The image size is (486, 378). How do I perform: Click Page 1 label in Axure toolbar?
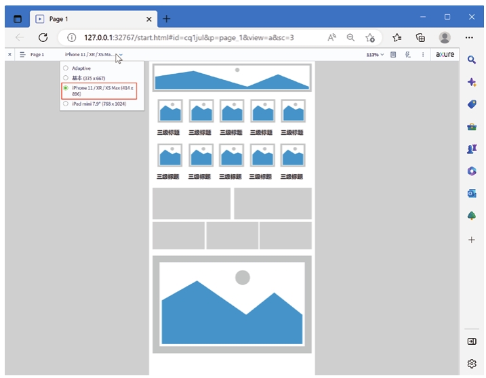37,54
